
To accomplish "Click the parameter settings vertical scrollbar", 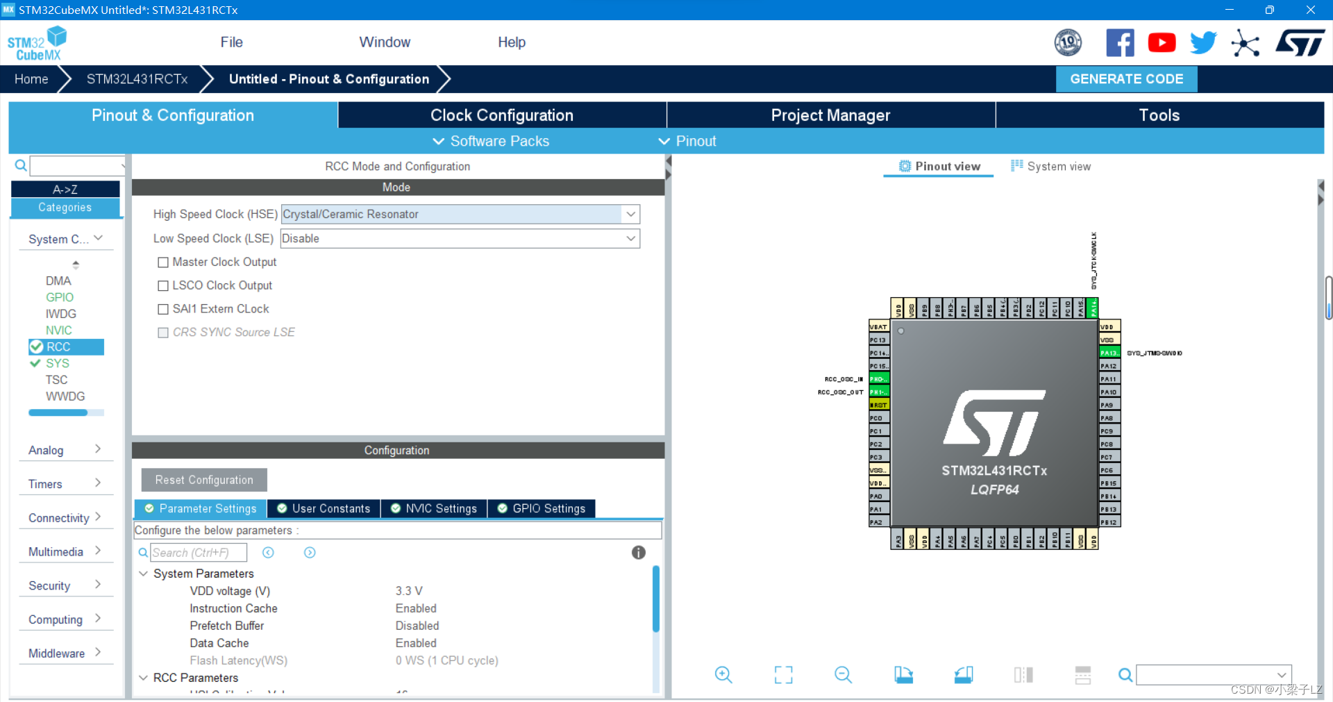I will coord(655,599).
